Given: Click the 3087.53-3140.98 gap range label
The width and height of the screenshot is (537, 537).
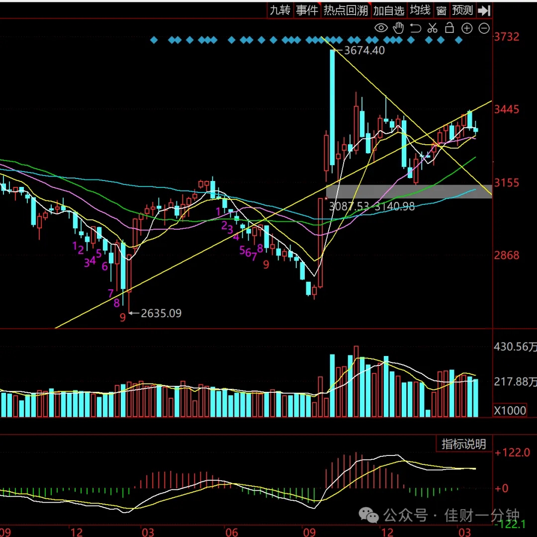Looking at the screenshot, I should [371, 206].
